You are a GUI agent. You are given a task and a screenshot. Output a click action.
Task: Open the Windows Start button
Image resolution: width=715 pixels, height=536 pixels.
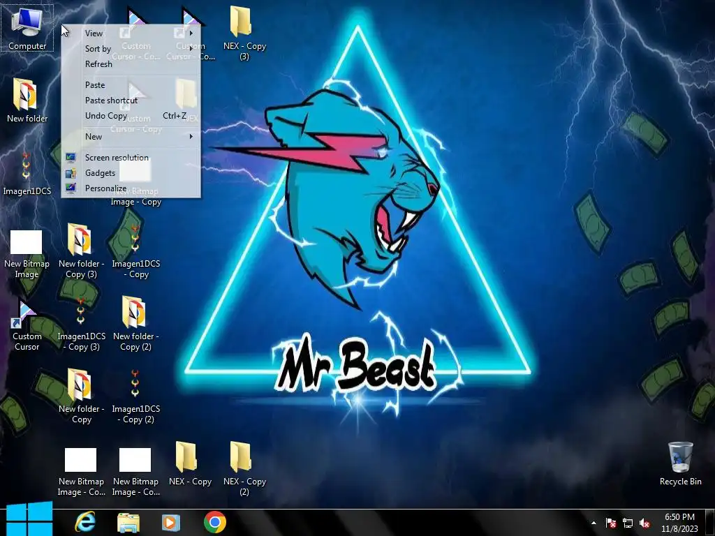tap(29, 519)
